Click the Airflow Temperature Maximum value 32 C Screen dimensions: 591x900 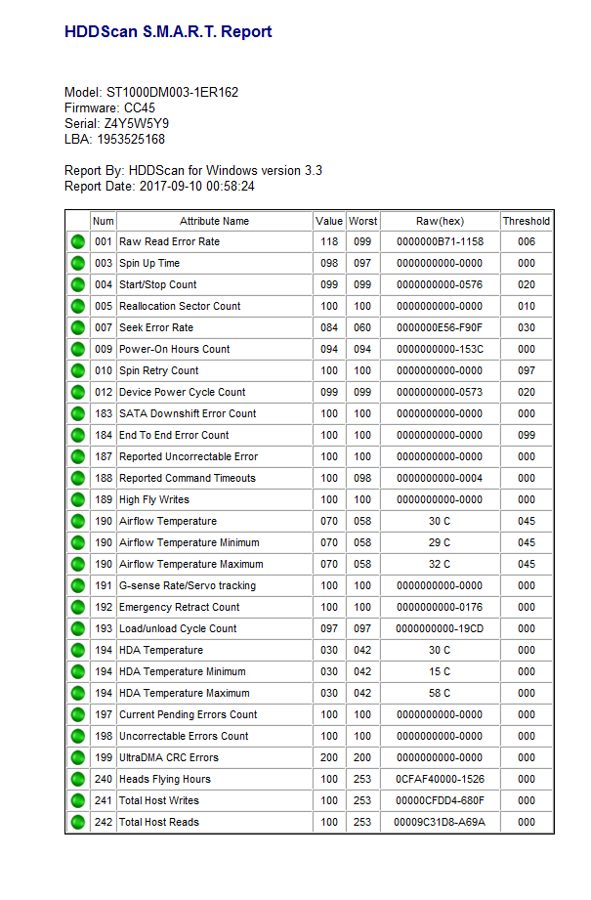coord(440,564)
